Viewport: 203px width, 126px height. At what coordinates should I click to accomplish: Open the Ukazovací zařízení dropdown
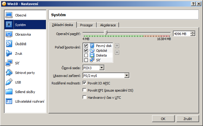click(x=126, y=75)
